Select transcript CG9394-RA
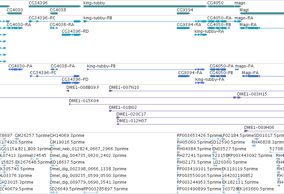 (184, 28)
